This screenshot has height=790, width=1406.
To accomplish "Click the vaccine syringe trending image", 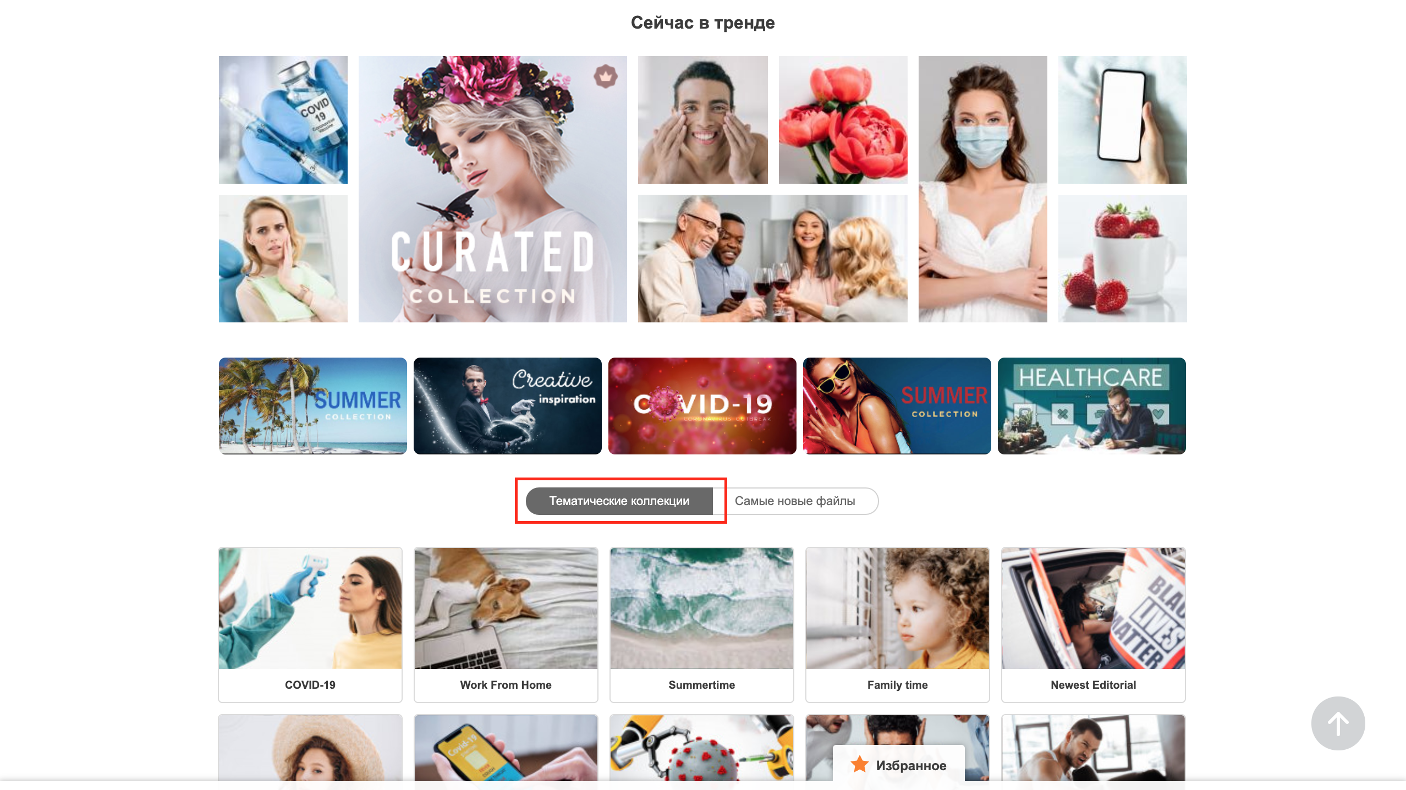I will pos(283,119).
